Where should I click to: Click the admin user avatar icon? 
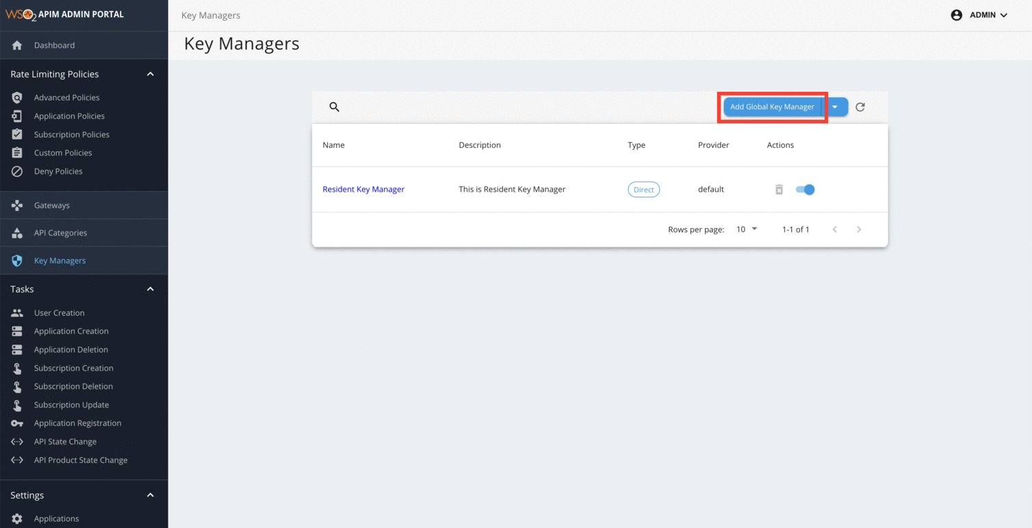(956, 15)
